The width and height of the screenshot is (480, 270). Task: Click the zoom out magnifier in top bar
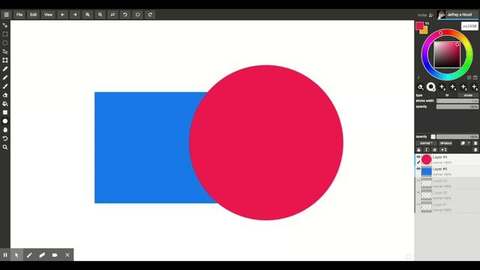100,15
